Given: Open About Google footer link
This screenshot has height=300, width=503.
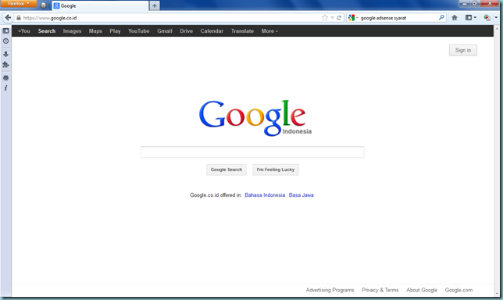Looking at the screenshot, I should tap(422, 290).
